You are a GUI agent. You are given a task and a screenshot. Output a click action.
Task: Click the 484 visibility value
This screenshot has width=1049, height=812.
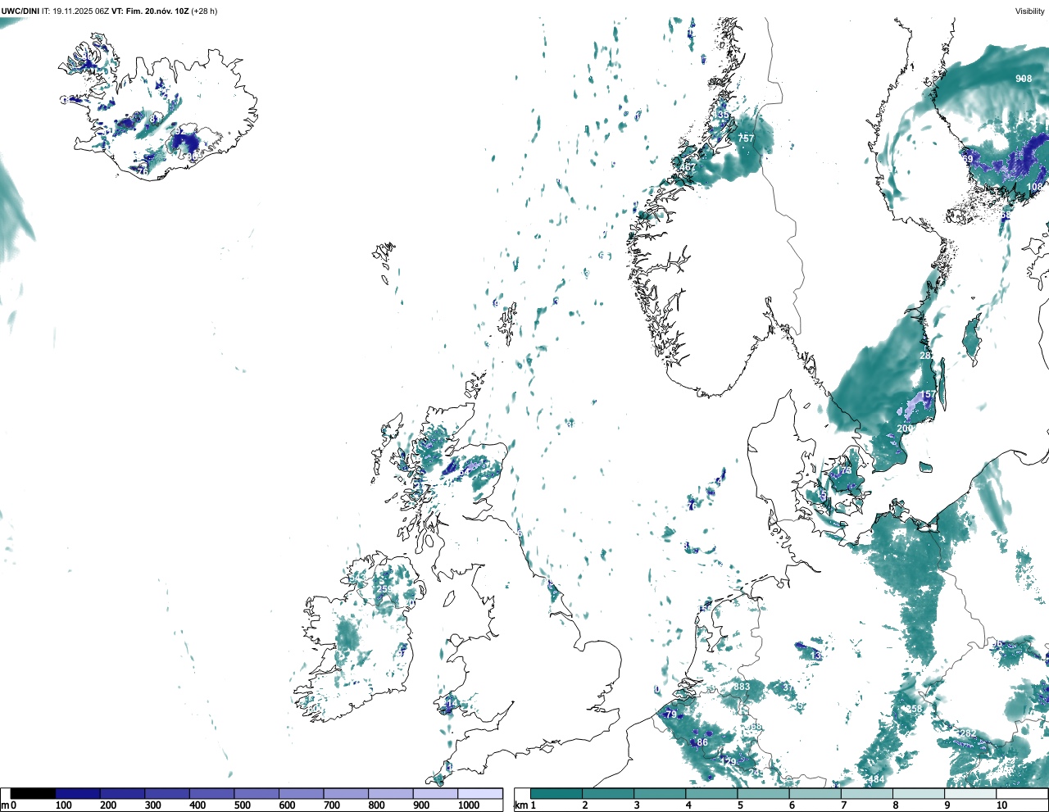pyautogui.click(x=877, y=779)
